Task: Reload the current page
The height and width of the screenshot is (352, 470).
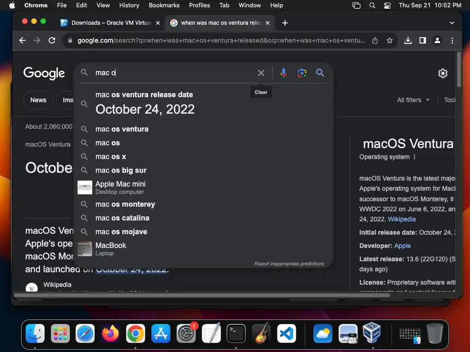Action: [x=52, y=40]
